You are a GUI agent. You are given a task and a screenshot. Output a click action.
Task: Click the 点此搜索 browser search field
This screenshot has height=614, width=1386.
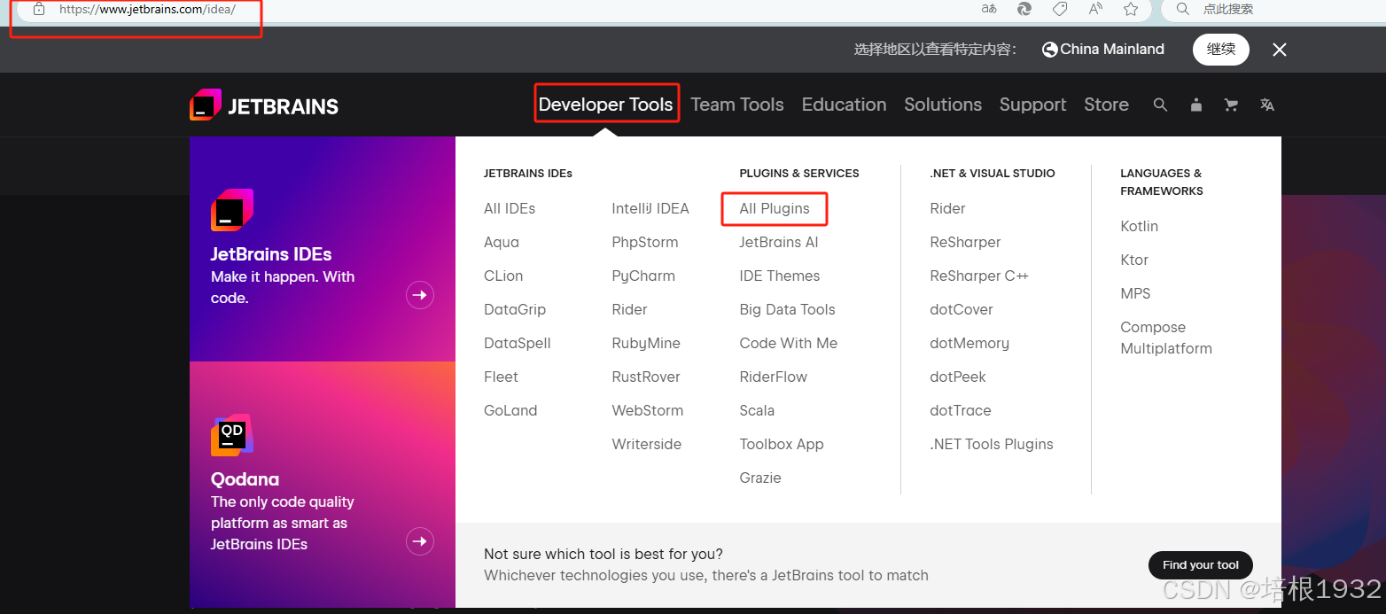(1228, 9)
